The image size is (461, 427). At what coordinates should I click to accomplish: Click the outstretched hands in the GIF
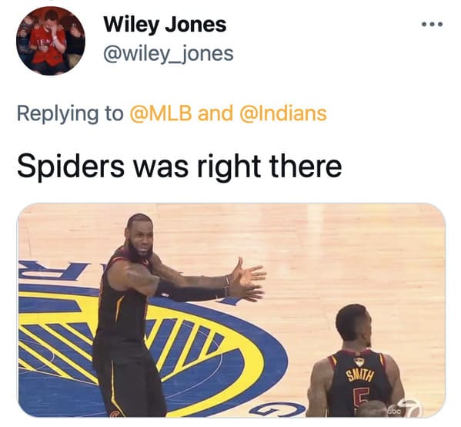coord(249,280)
